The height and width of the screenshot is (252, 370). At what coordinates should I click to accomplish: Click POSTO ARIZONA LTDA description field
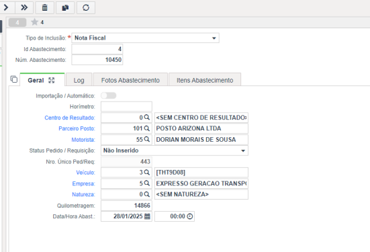[201, 128]
